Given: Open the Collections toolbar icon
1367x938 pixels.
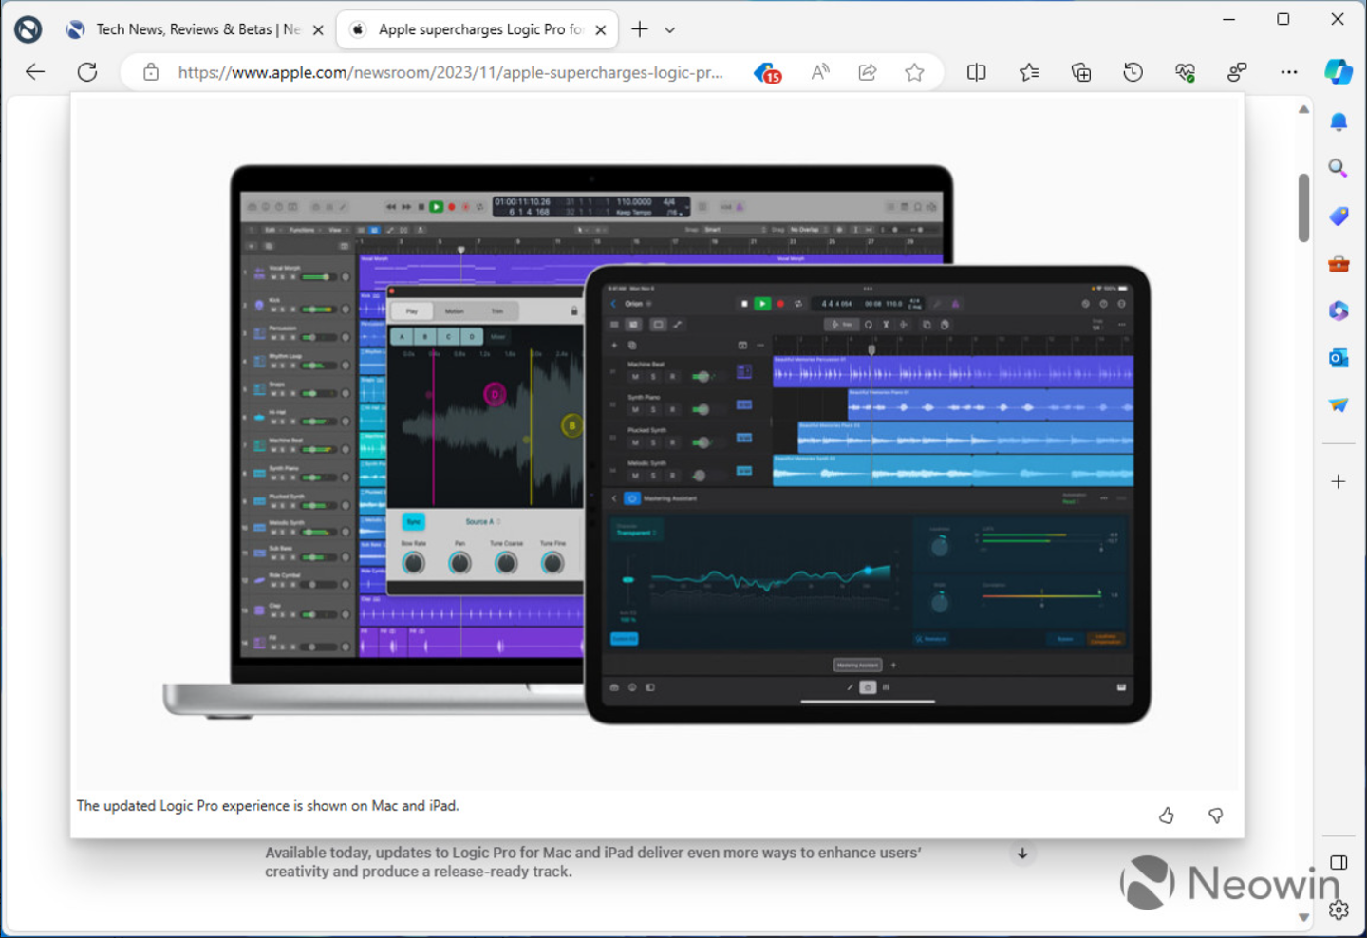Looking at the screenshot, I should 1080,72.
